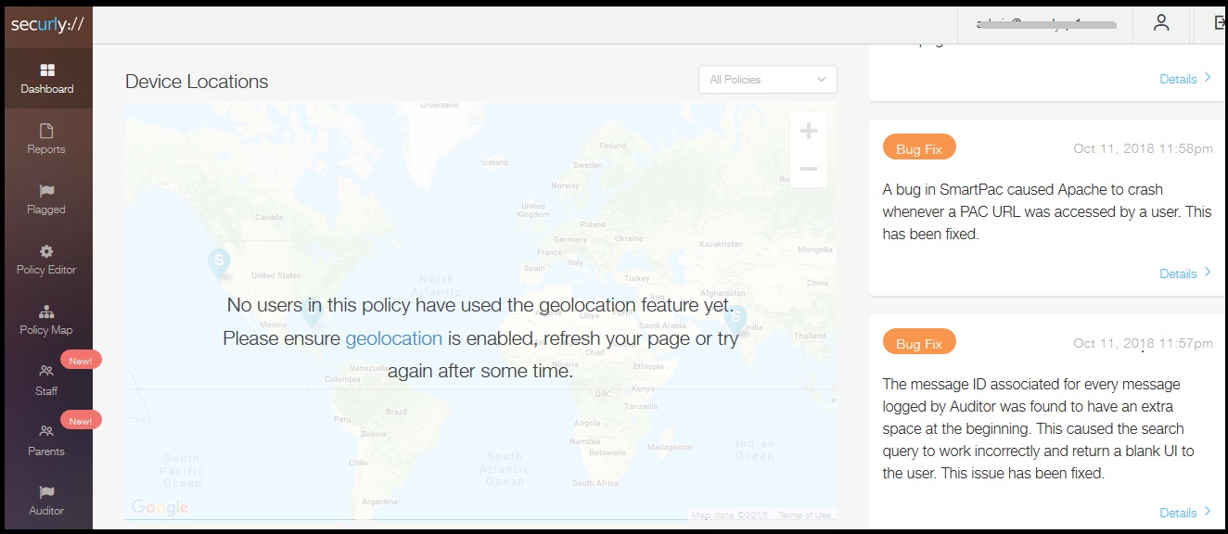Select the Flagged flag icon
Viewport: 1228px width, 534px height.
pyautogui.click(x=46, y=191)
